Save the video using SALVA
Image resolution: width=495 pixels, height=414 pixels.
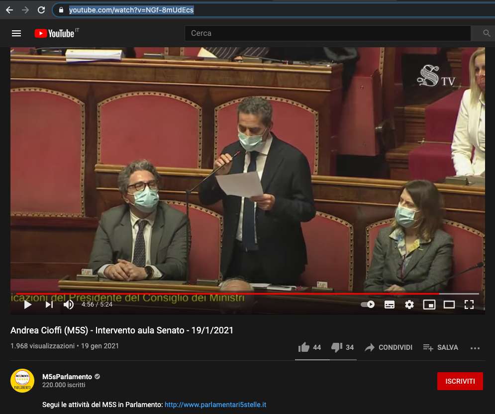click(x=441, y=347)
